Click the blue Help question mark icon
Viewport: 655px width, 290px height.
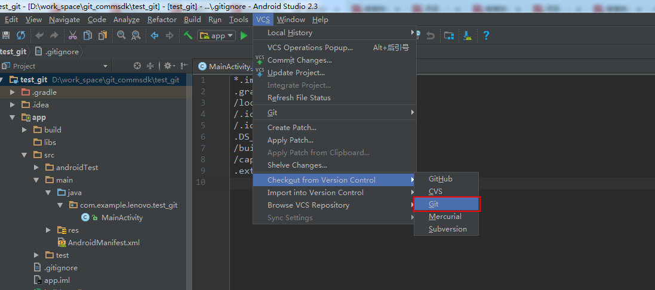[x=486, y=35]
